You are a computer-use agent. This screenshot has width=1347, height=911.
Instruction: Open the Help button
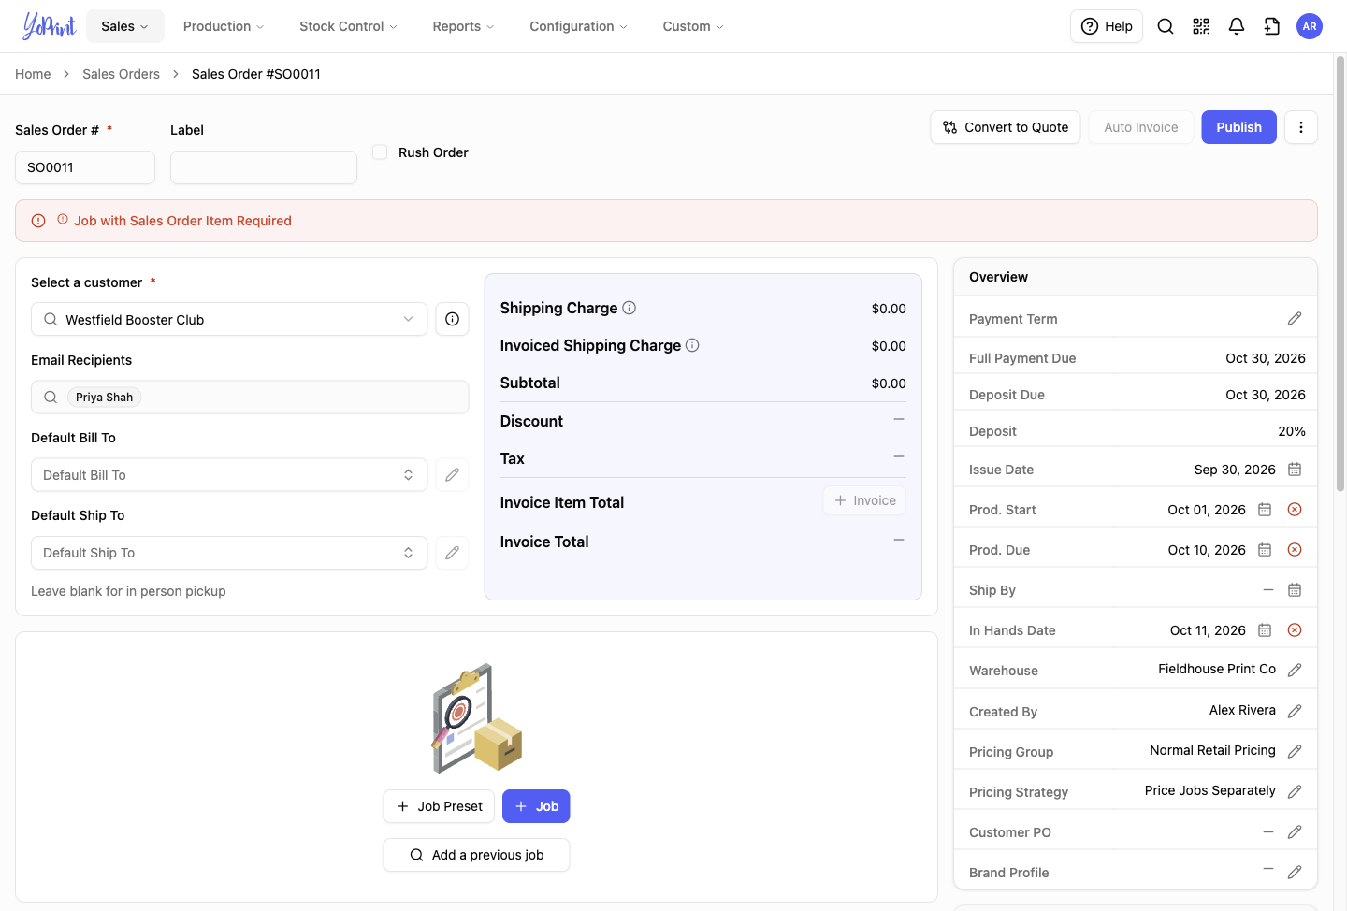tap(1107, 26)
